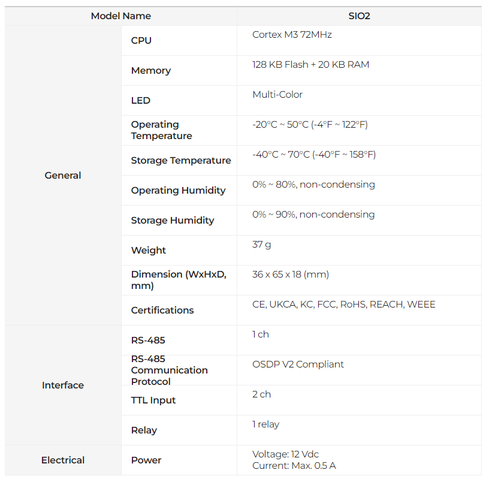
Task: Click the SIO2 column header
Action: point(359,16)
